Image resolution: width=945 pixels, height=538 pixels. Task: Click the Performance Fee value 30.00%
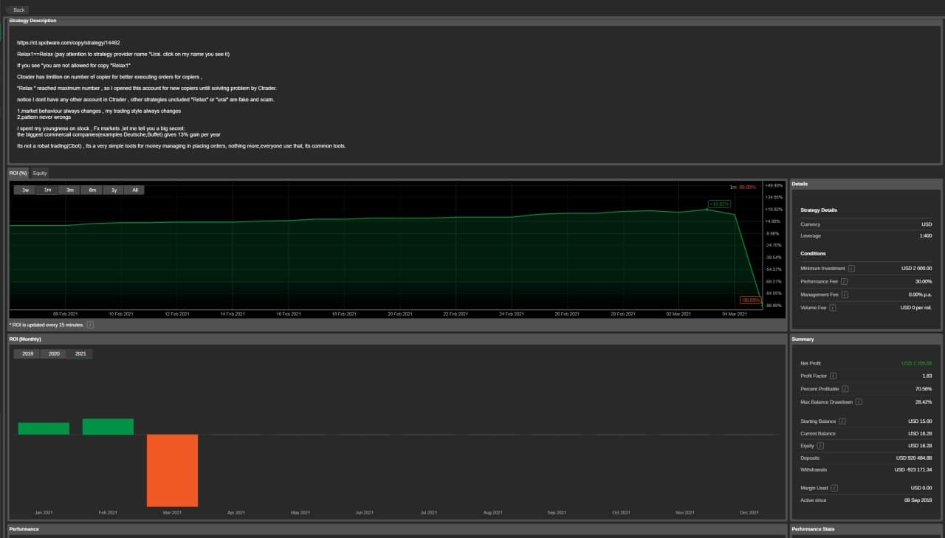924,281
